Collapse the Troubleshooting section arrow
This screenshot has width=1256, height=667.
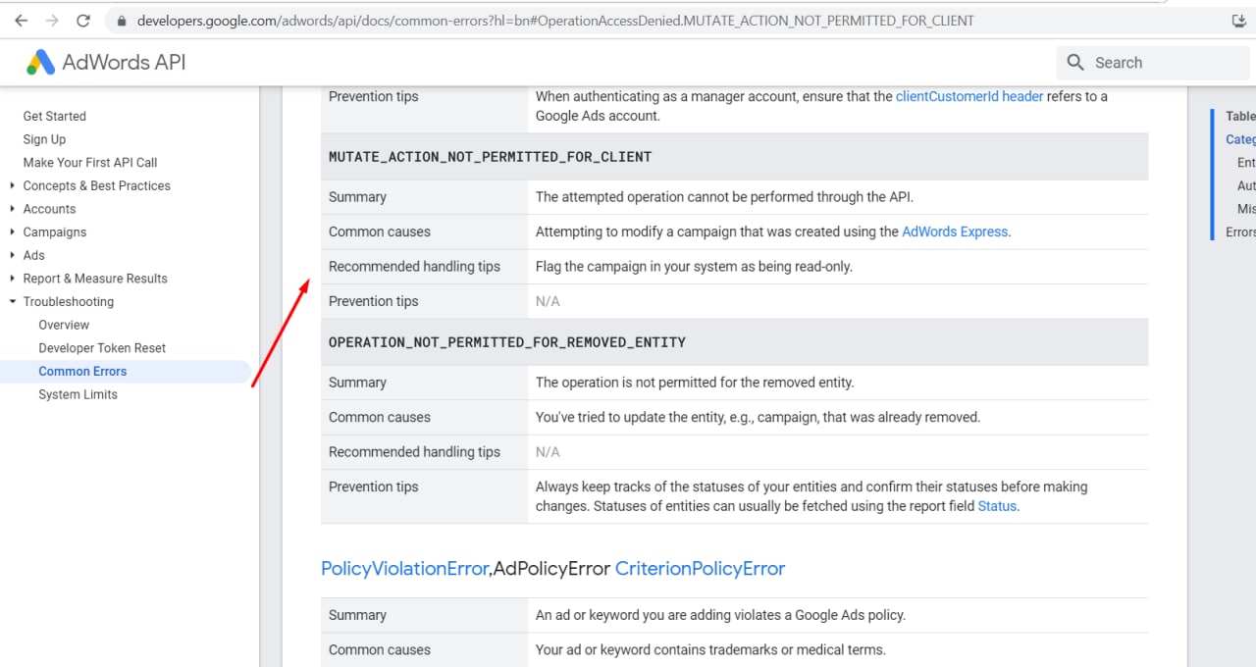pyautogui.click(x=12, y=302)
